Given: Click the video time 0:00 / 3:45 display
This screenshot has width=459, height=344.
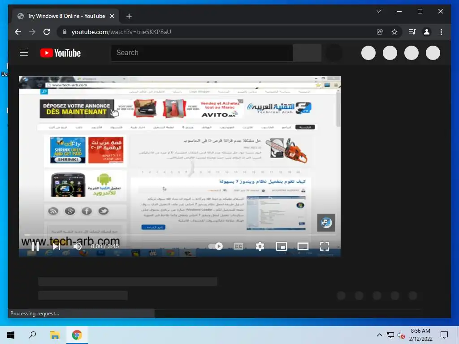Looking at the screenshot, I should tap(105, 246).
